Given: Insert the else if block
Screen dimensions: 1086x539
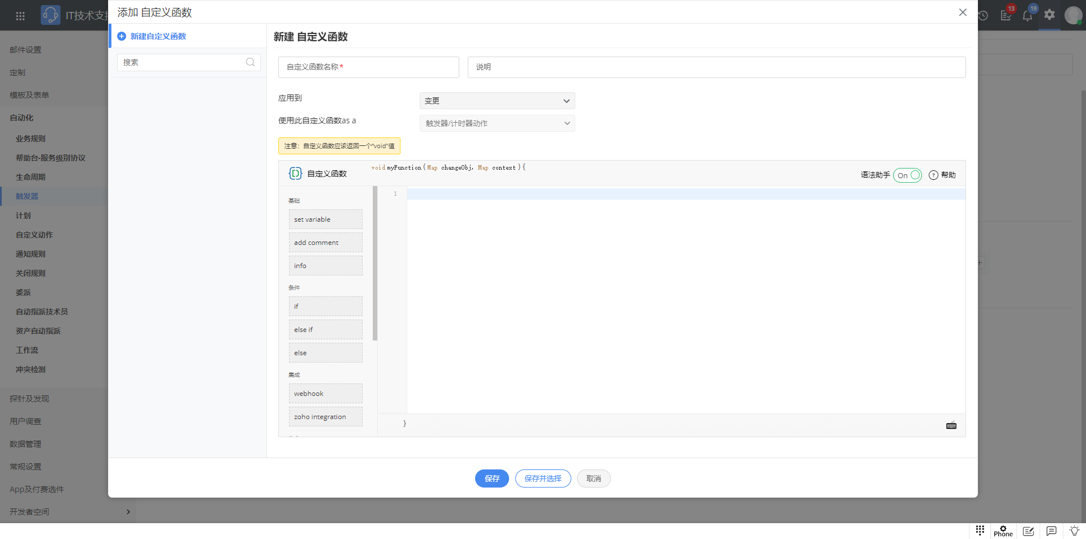Looking at the screenshot, I should tap(326, 330).
